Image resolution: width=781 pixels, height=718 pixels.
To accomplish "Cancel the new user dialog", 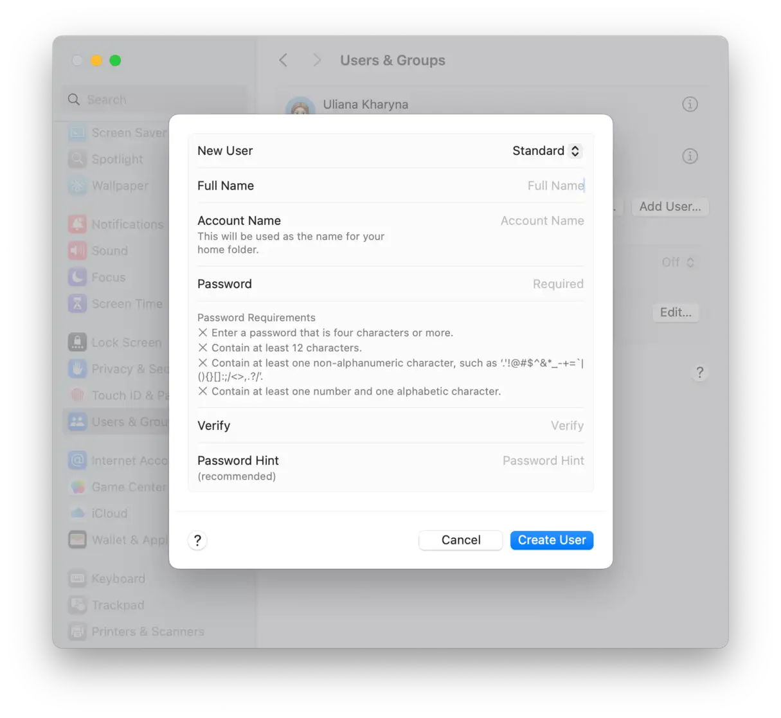I will pyautogui.click(x=460, y=541).
